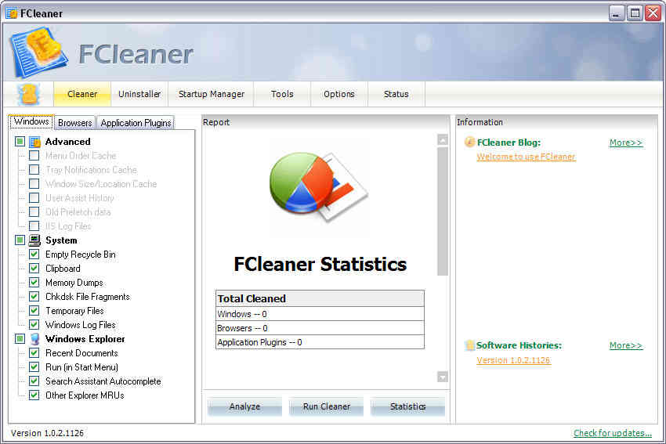Click the report scrollbar up arrow
Image resolution: width=666 pixels, height=444 pixels.
pos(443,140)
